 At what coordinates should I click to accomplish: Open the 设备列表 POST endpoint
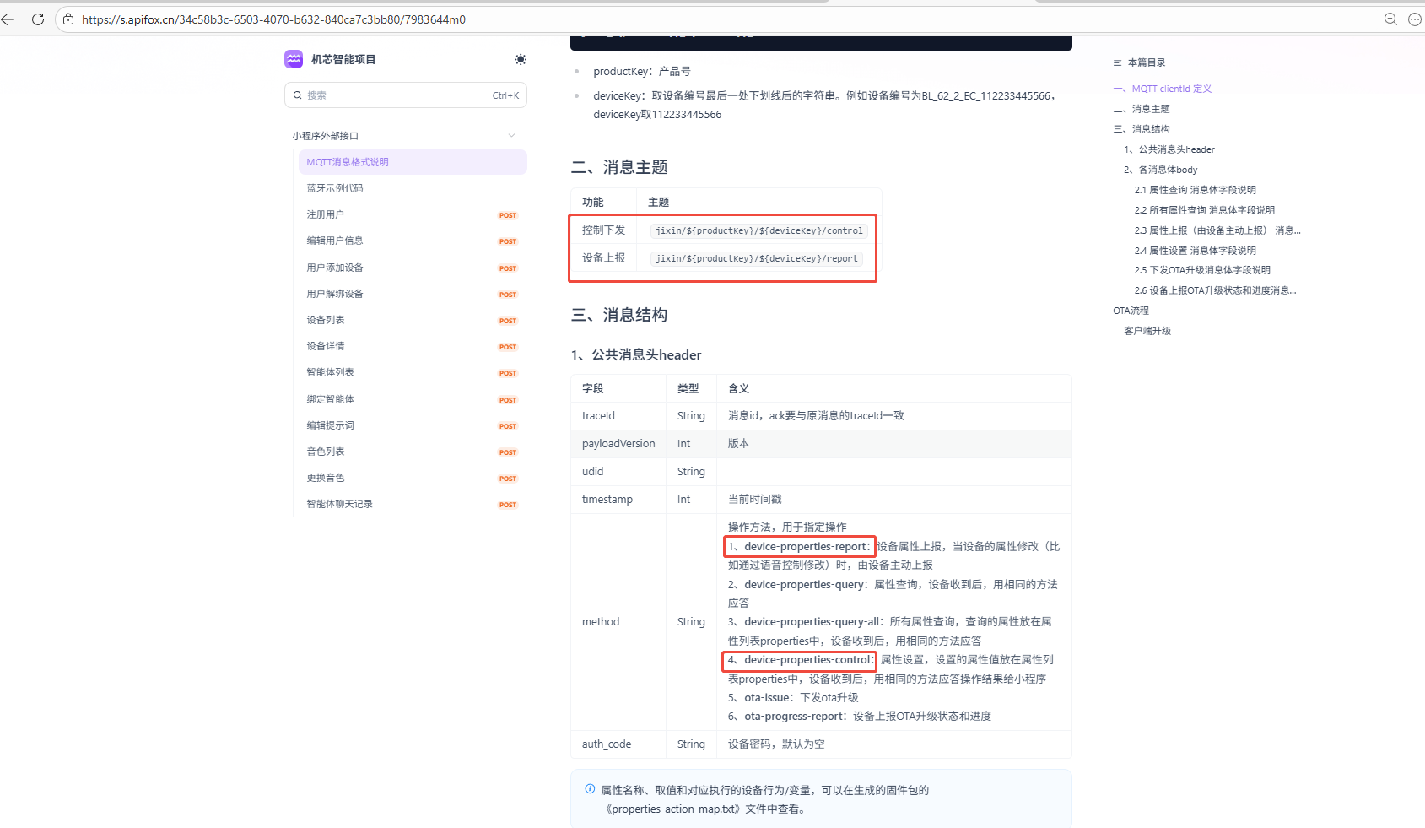click(x=325, y=319)
